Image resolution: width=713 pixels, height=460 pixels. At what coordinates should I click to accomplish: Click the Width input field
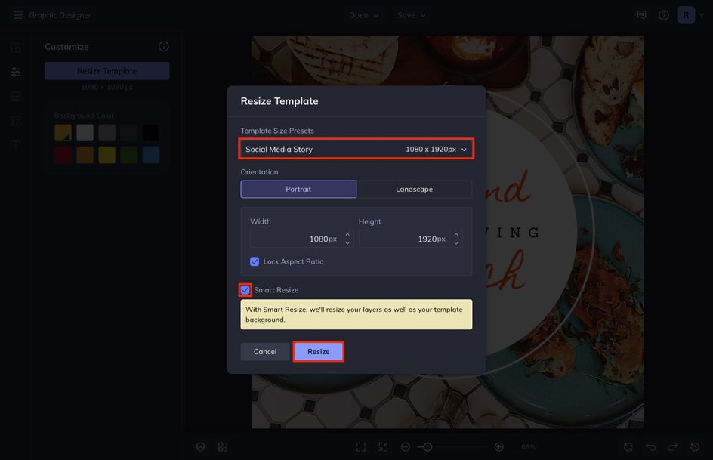click(x=296, y=239)
